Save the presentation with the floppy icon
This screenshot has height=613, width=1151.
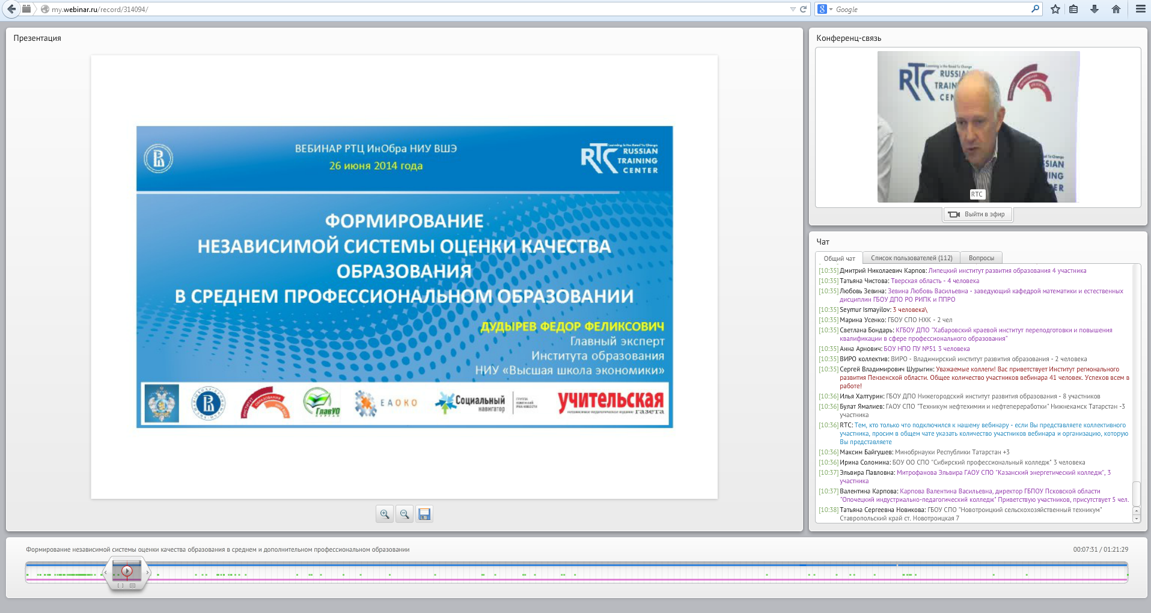[424, 514]
